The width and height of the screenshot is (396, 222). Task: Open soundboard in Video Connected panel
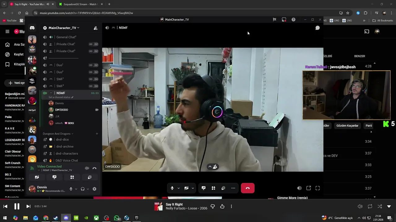click(90, 177)
